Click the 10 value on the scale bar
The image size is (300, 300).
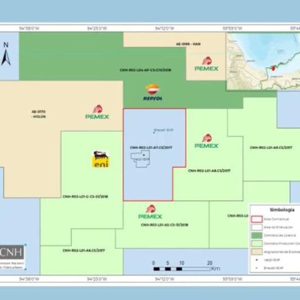182,263
